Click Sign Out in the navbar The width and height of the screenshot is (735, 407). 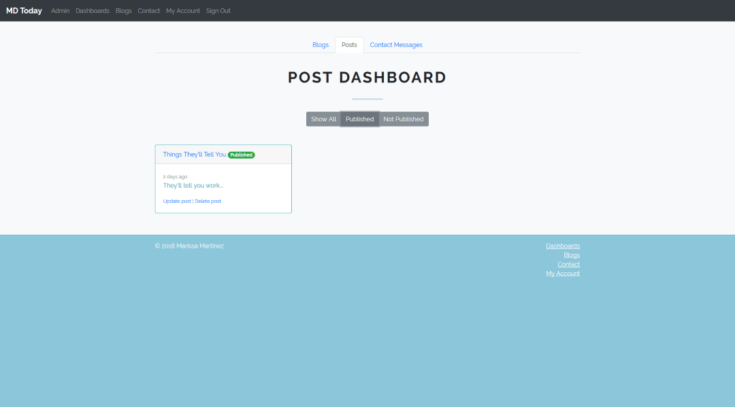click(x=218, y=11)
